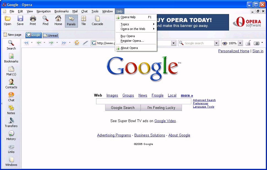Screen dimensions: 267x170
Task: Click the Buy Opera Today banner
Action: click(193, 22)
